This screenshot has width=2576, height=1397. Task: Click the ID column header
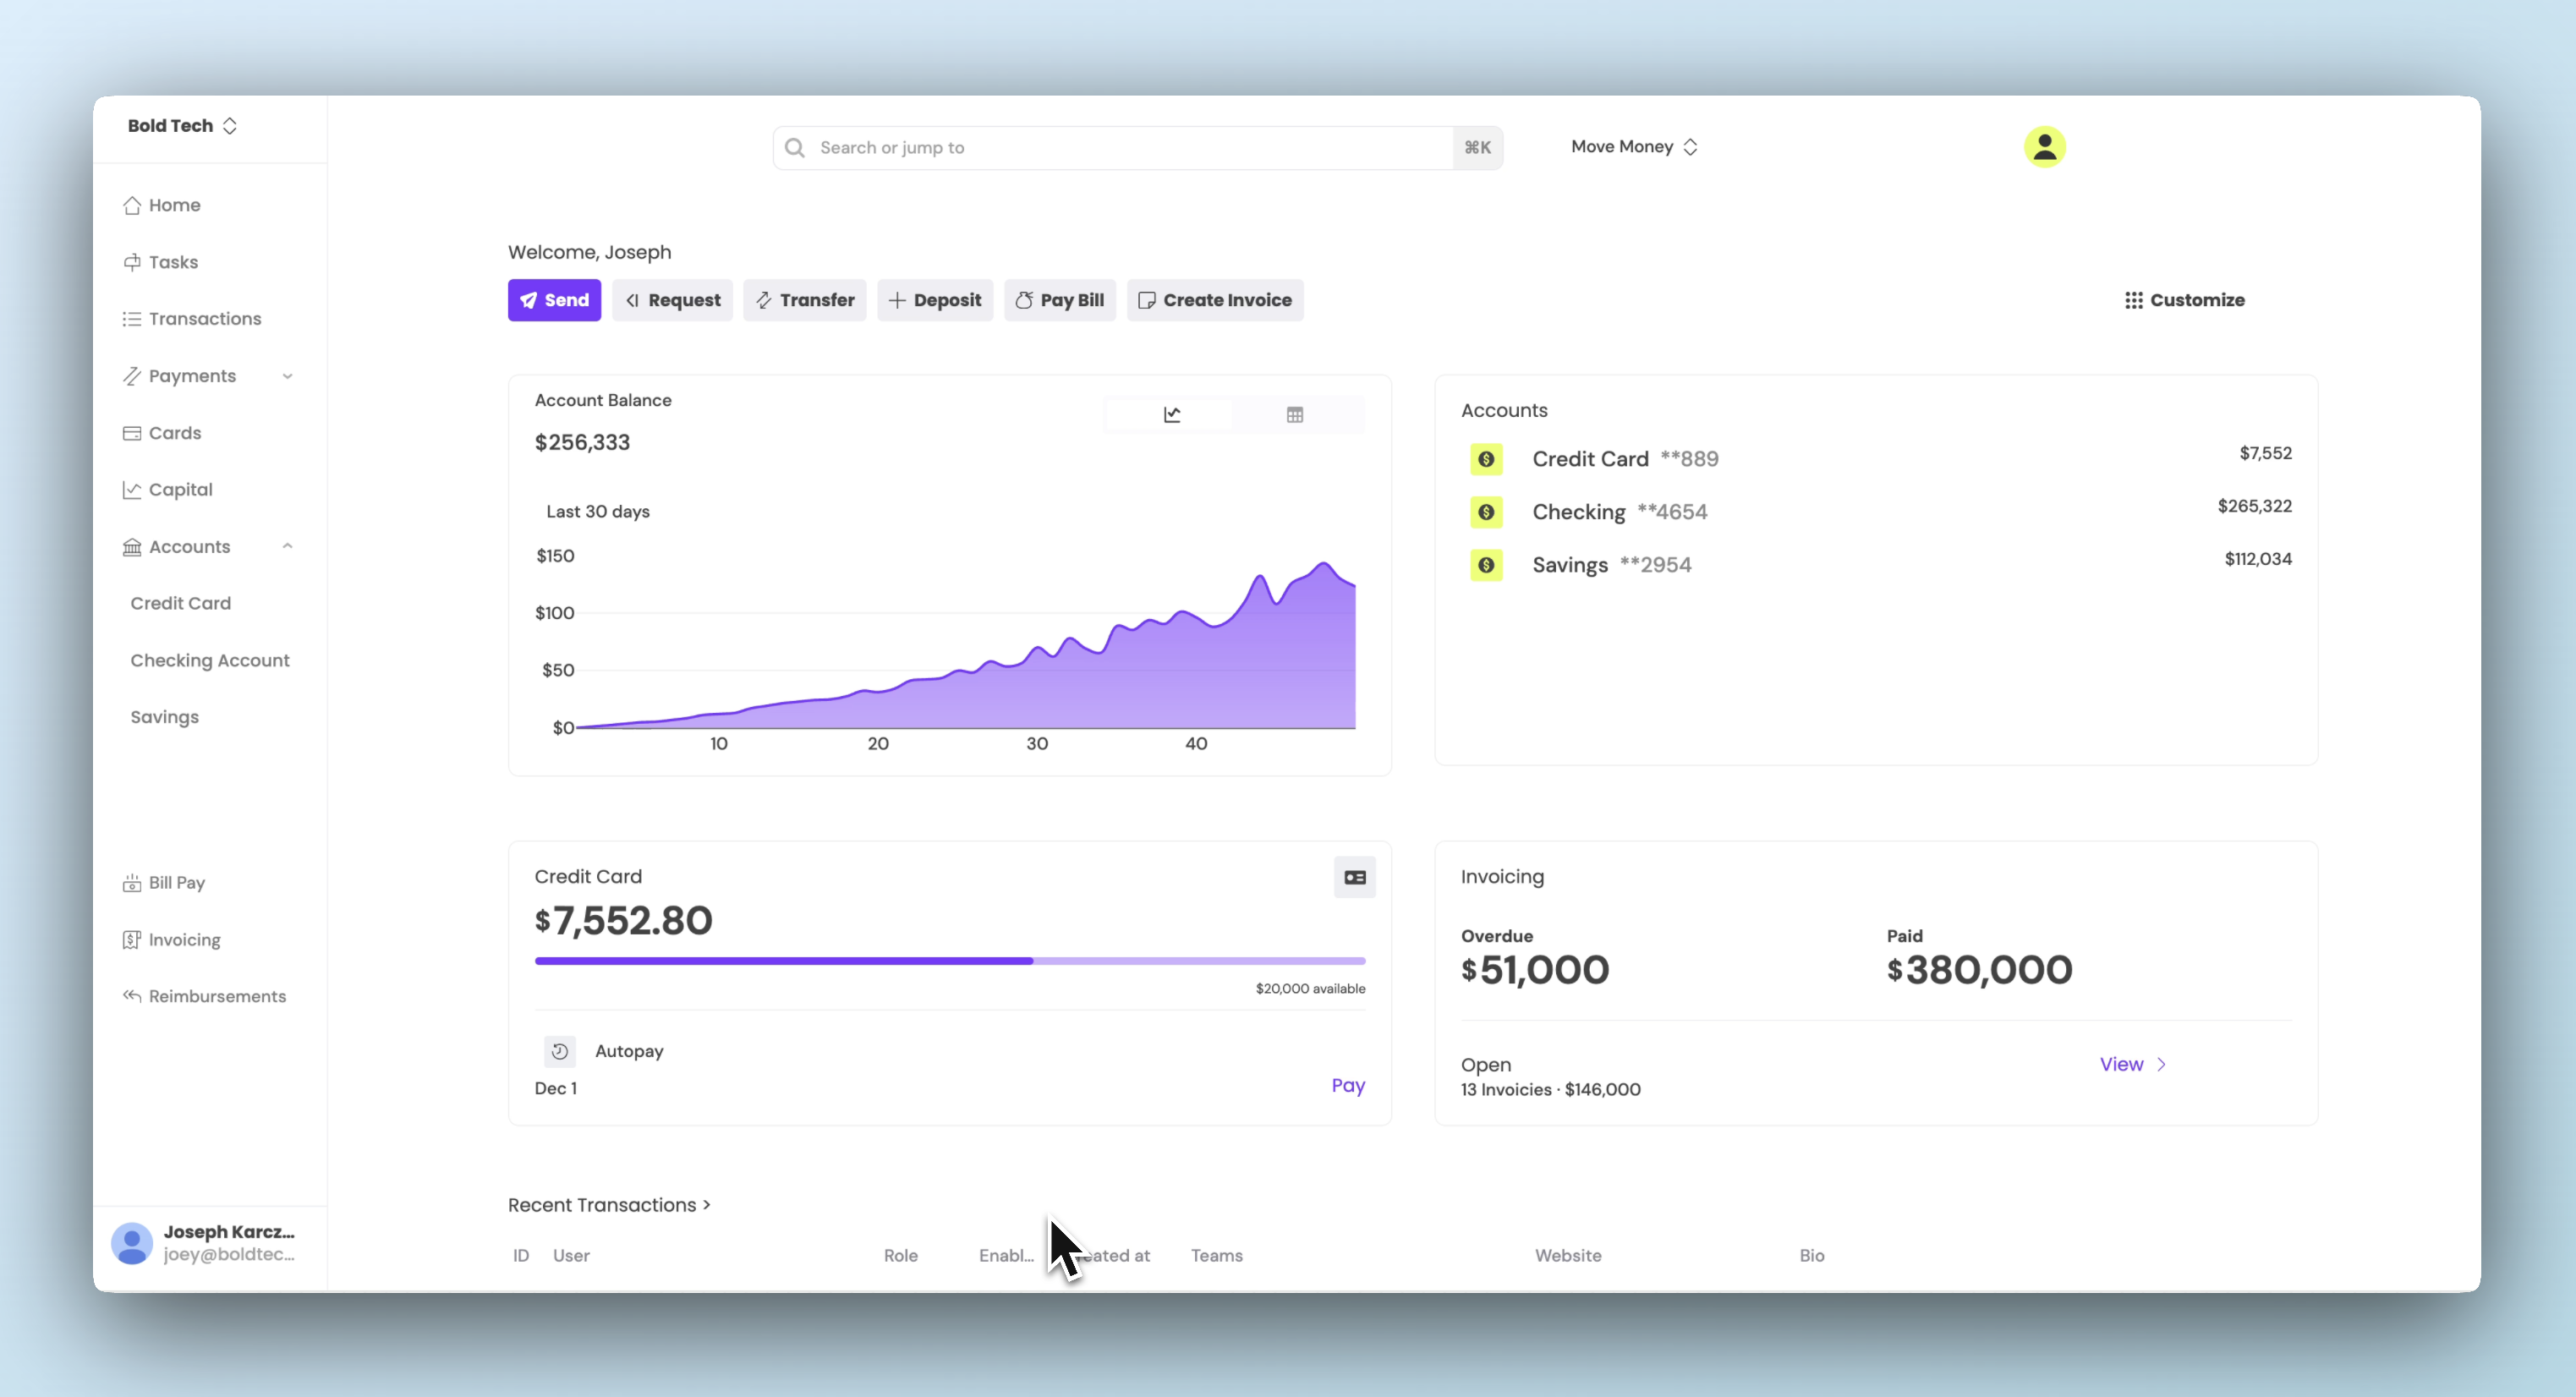point(521,1255)
